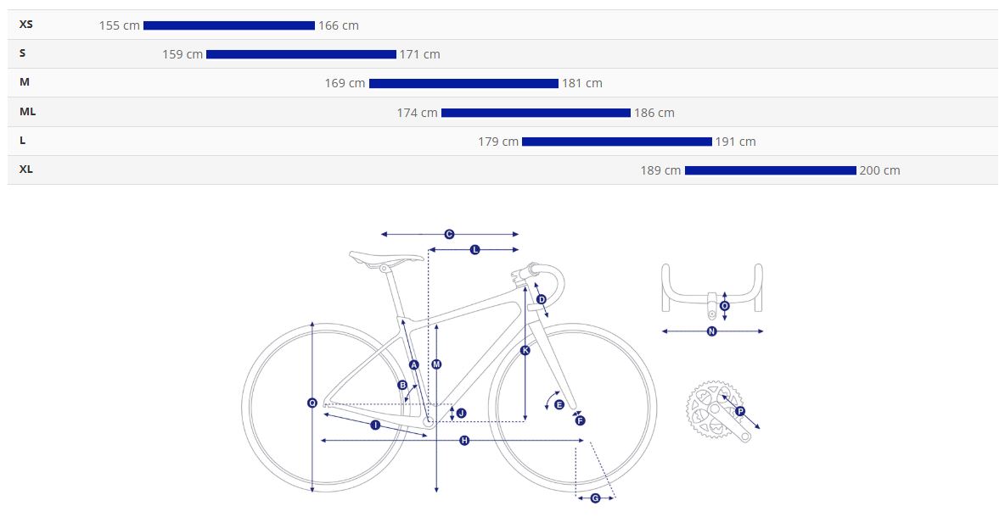The image size is (1005, 517).
Task: Click the A marker on the seat tube
Action: (414, 364)
